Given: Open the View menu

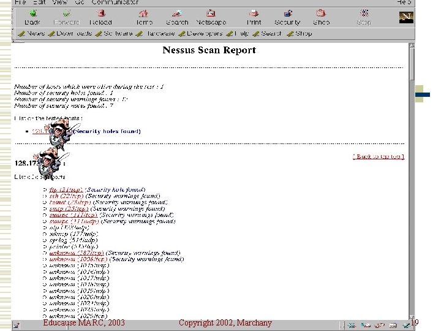Looking at the screenshot, I should (x=59, y=2).
